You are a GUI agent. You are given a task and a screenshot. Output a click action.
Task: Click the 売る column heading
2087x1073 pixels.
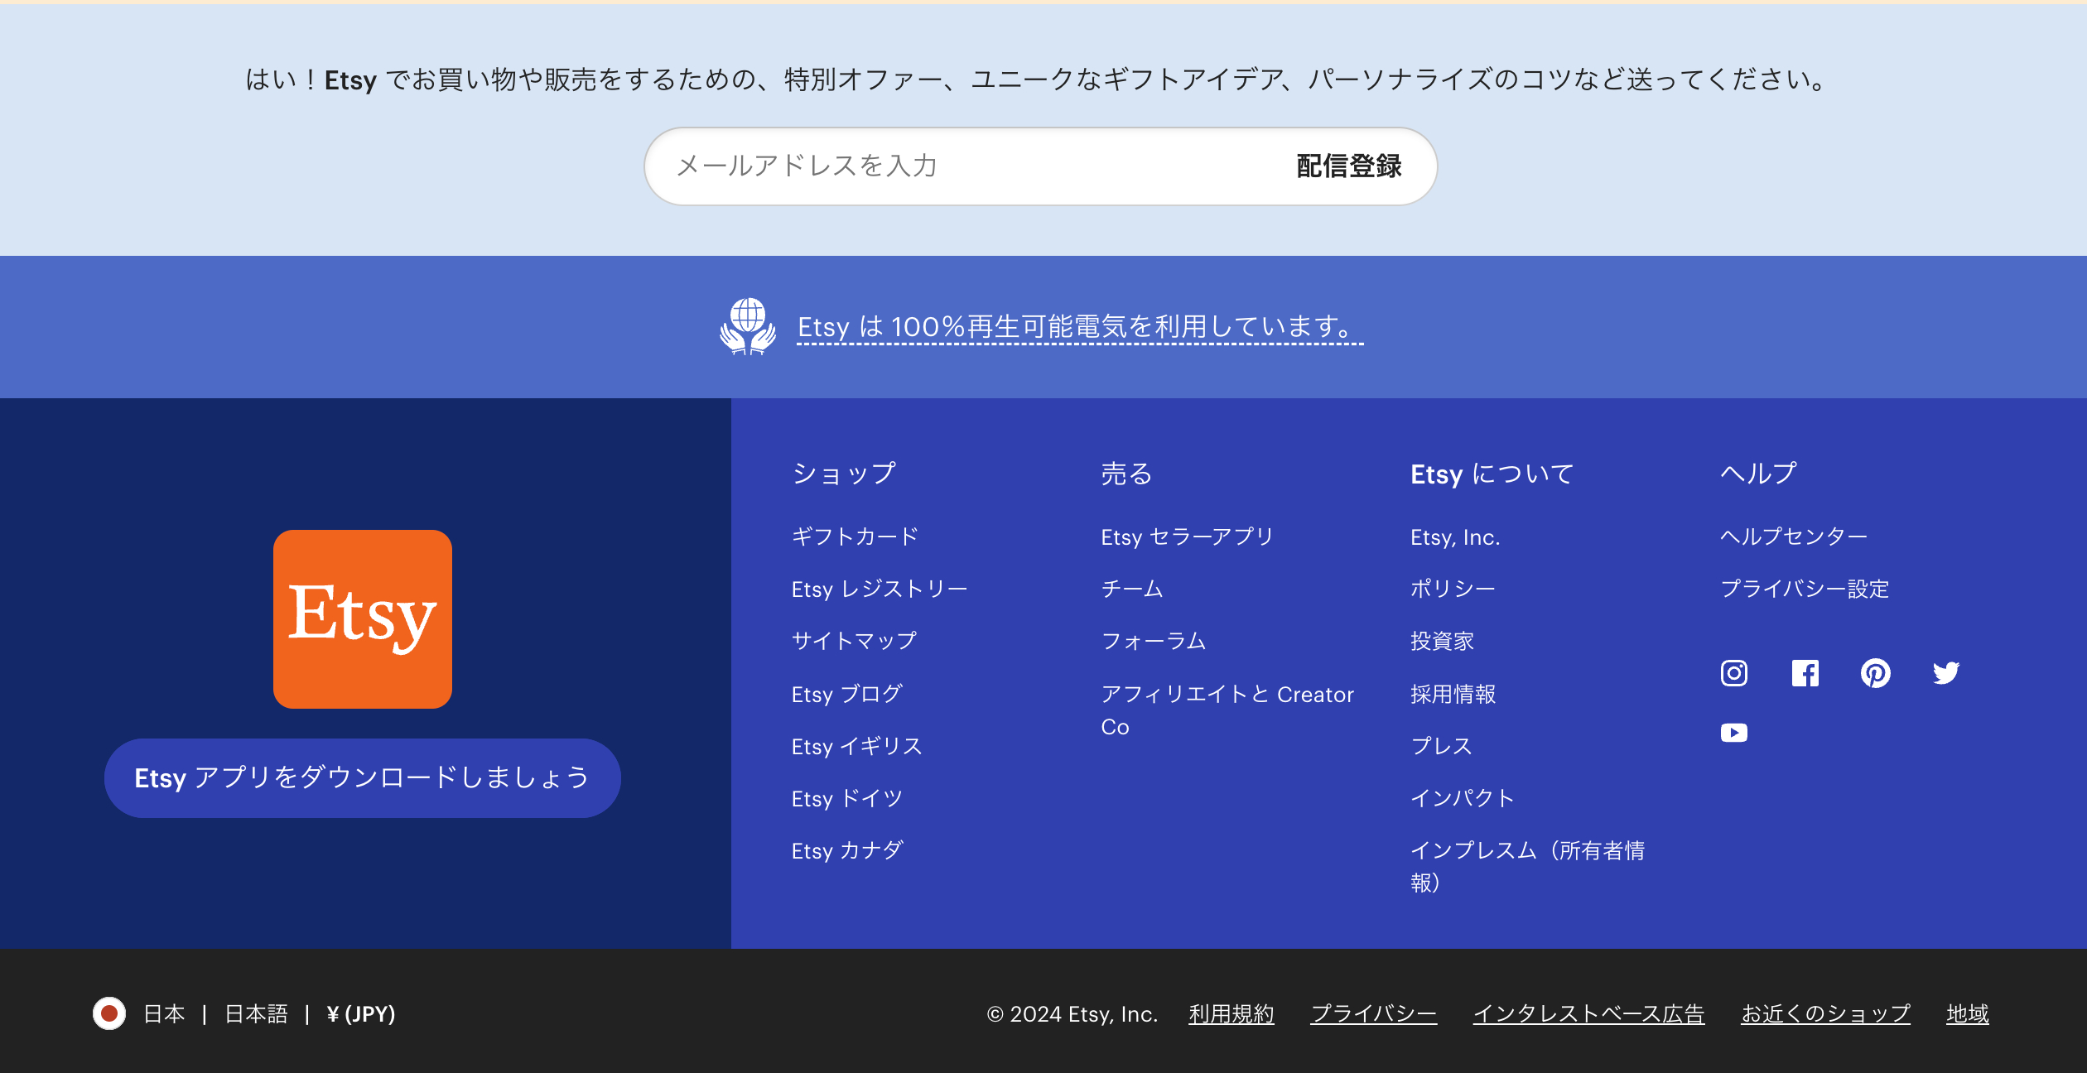coord(1126,474)
